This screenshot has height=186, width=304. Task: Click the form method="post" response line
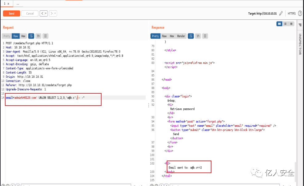pyautogui.click(x=196, y=122)
